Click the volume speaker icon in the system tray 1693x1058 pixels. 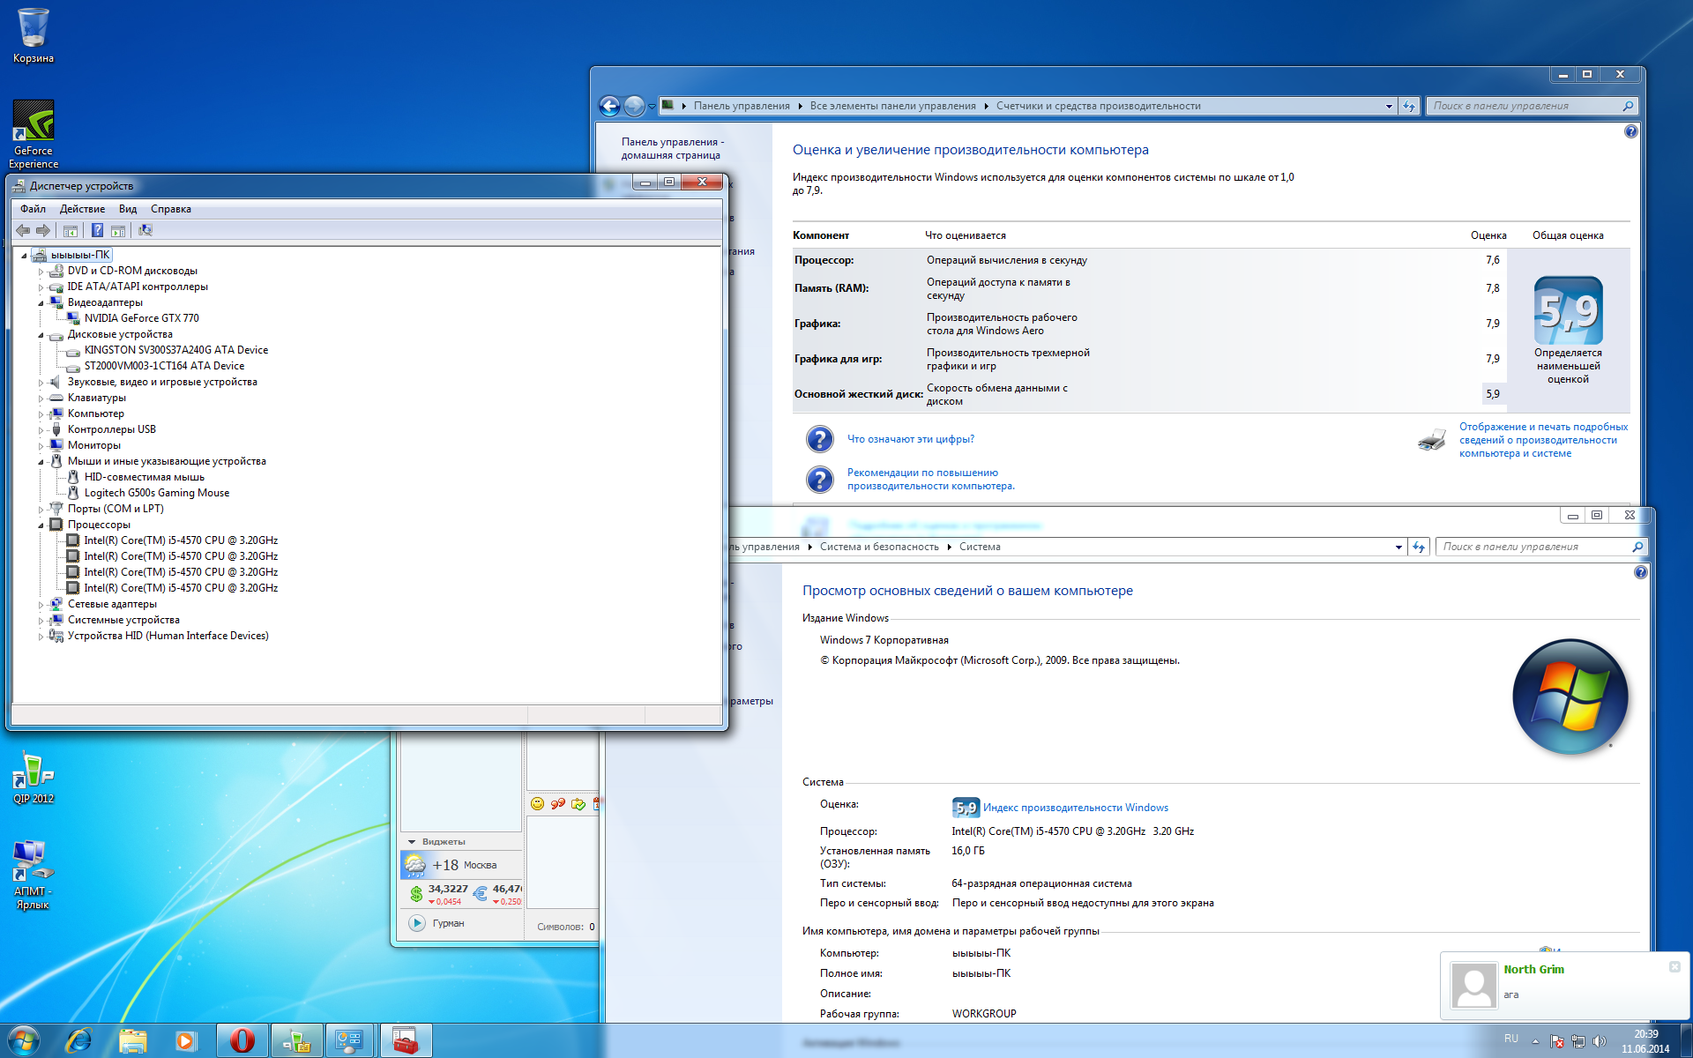(1600, 1041)
